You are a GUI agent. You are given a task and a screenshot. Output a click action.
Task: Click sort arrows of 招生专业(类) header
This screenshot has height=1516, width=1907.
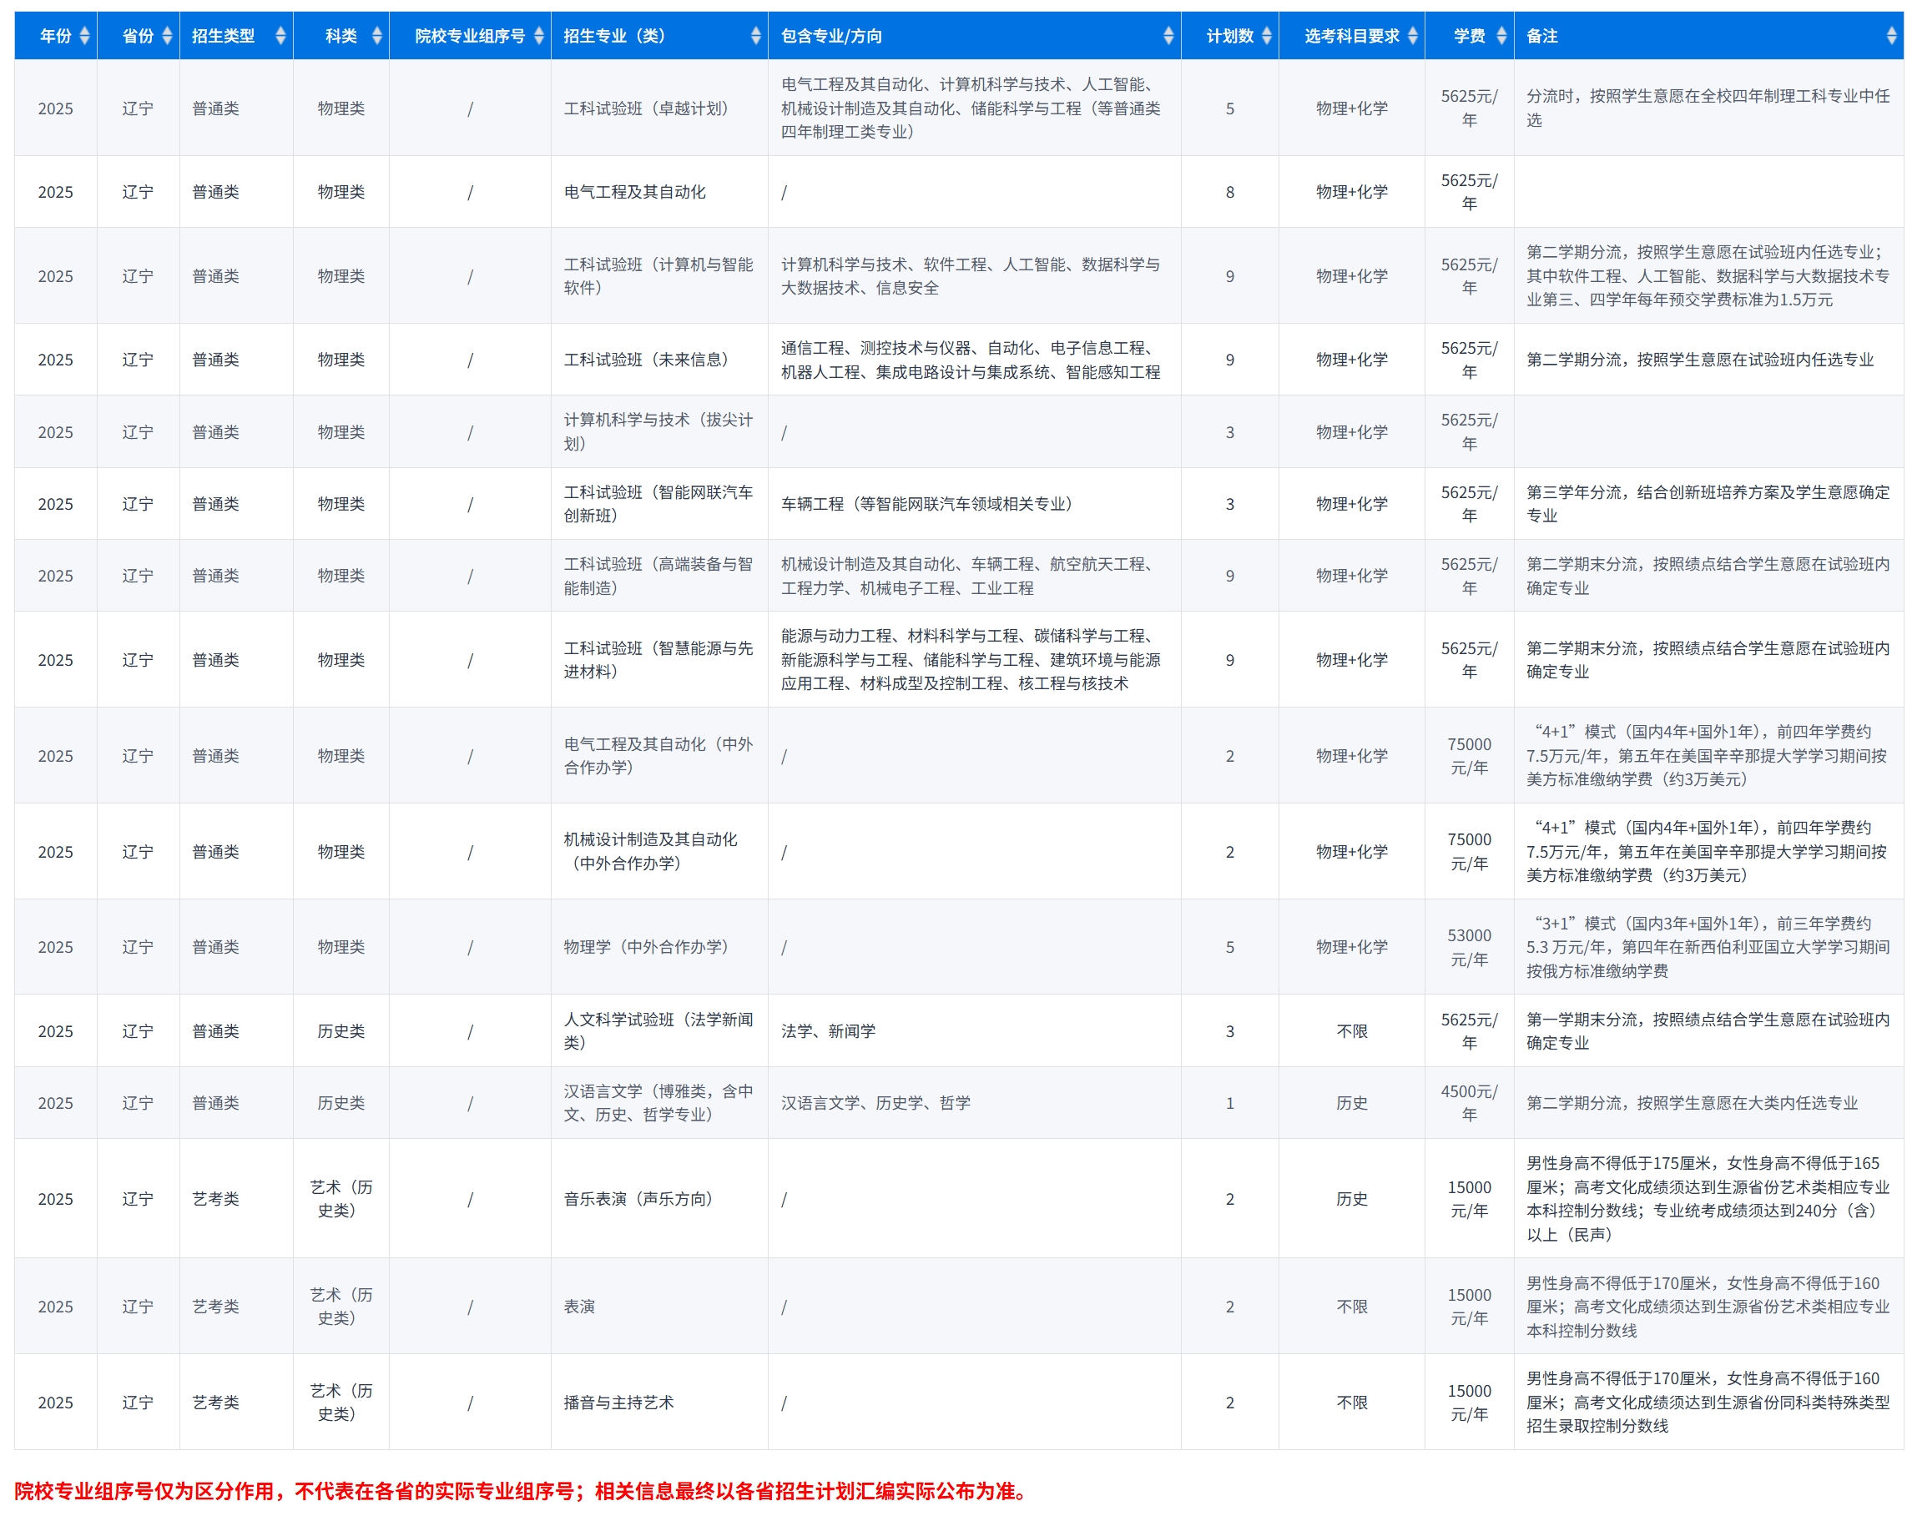(755, 35)
